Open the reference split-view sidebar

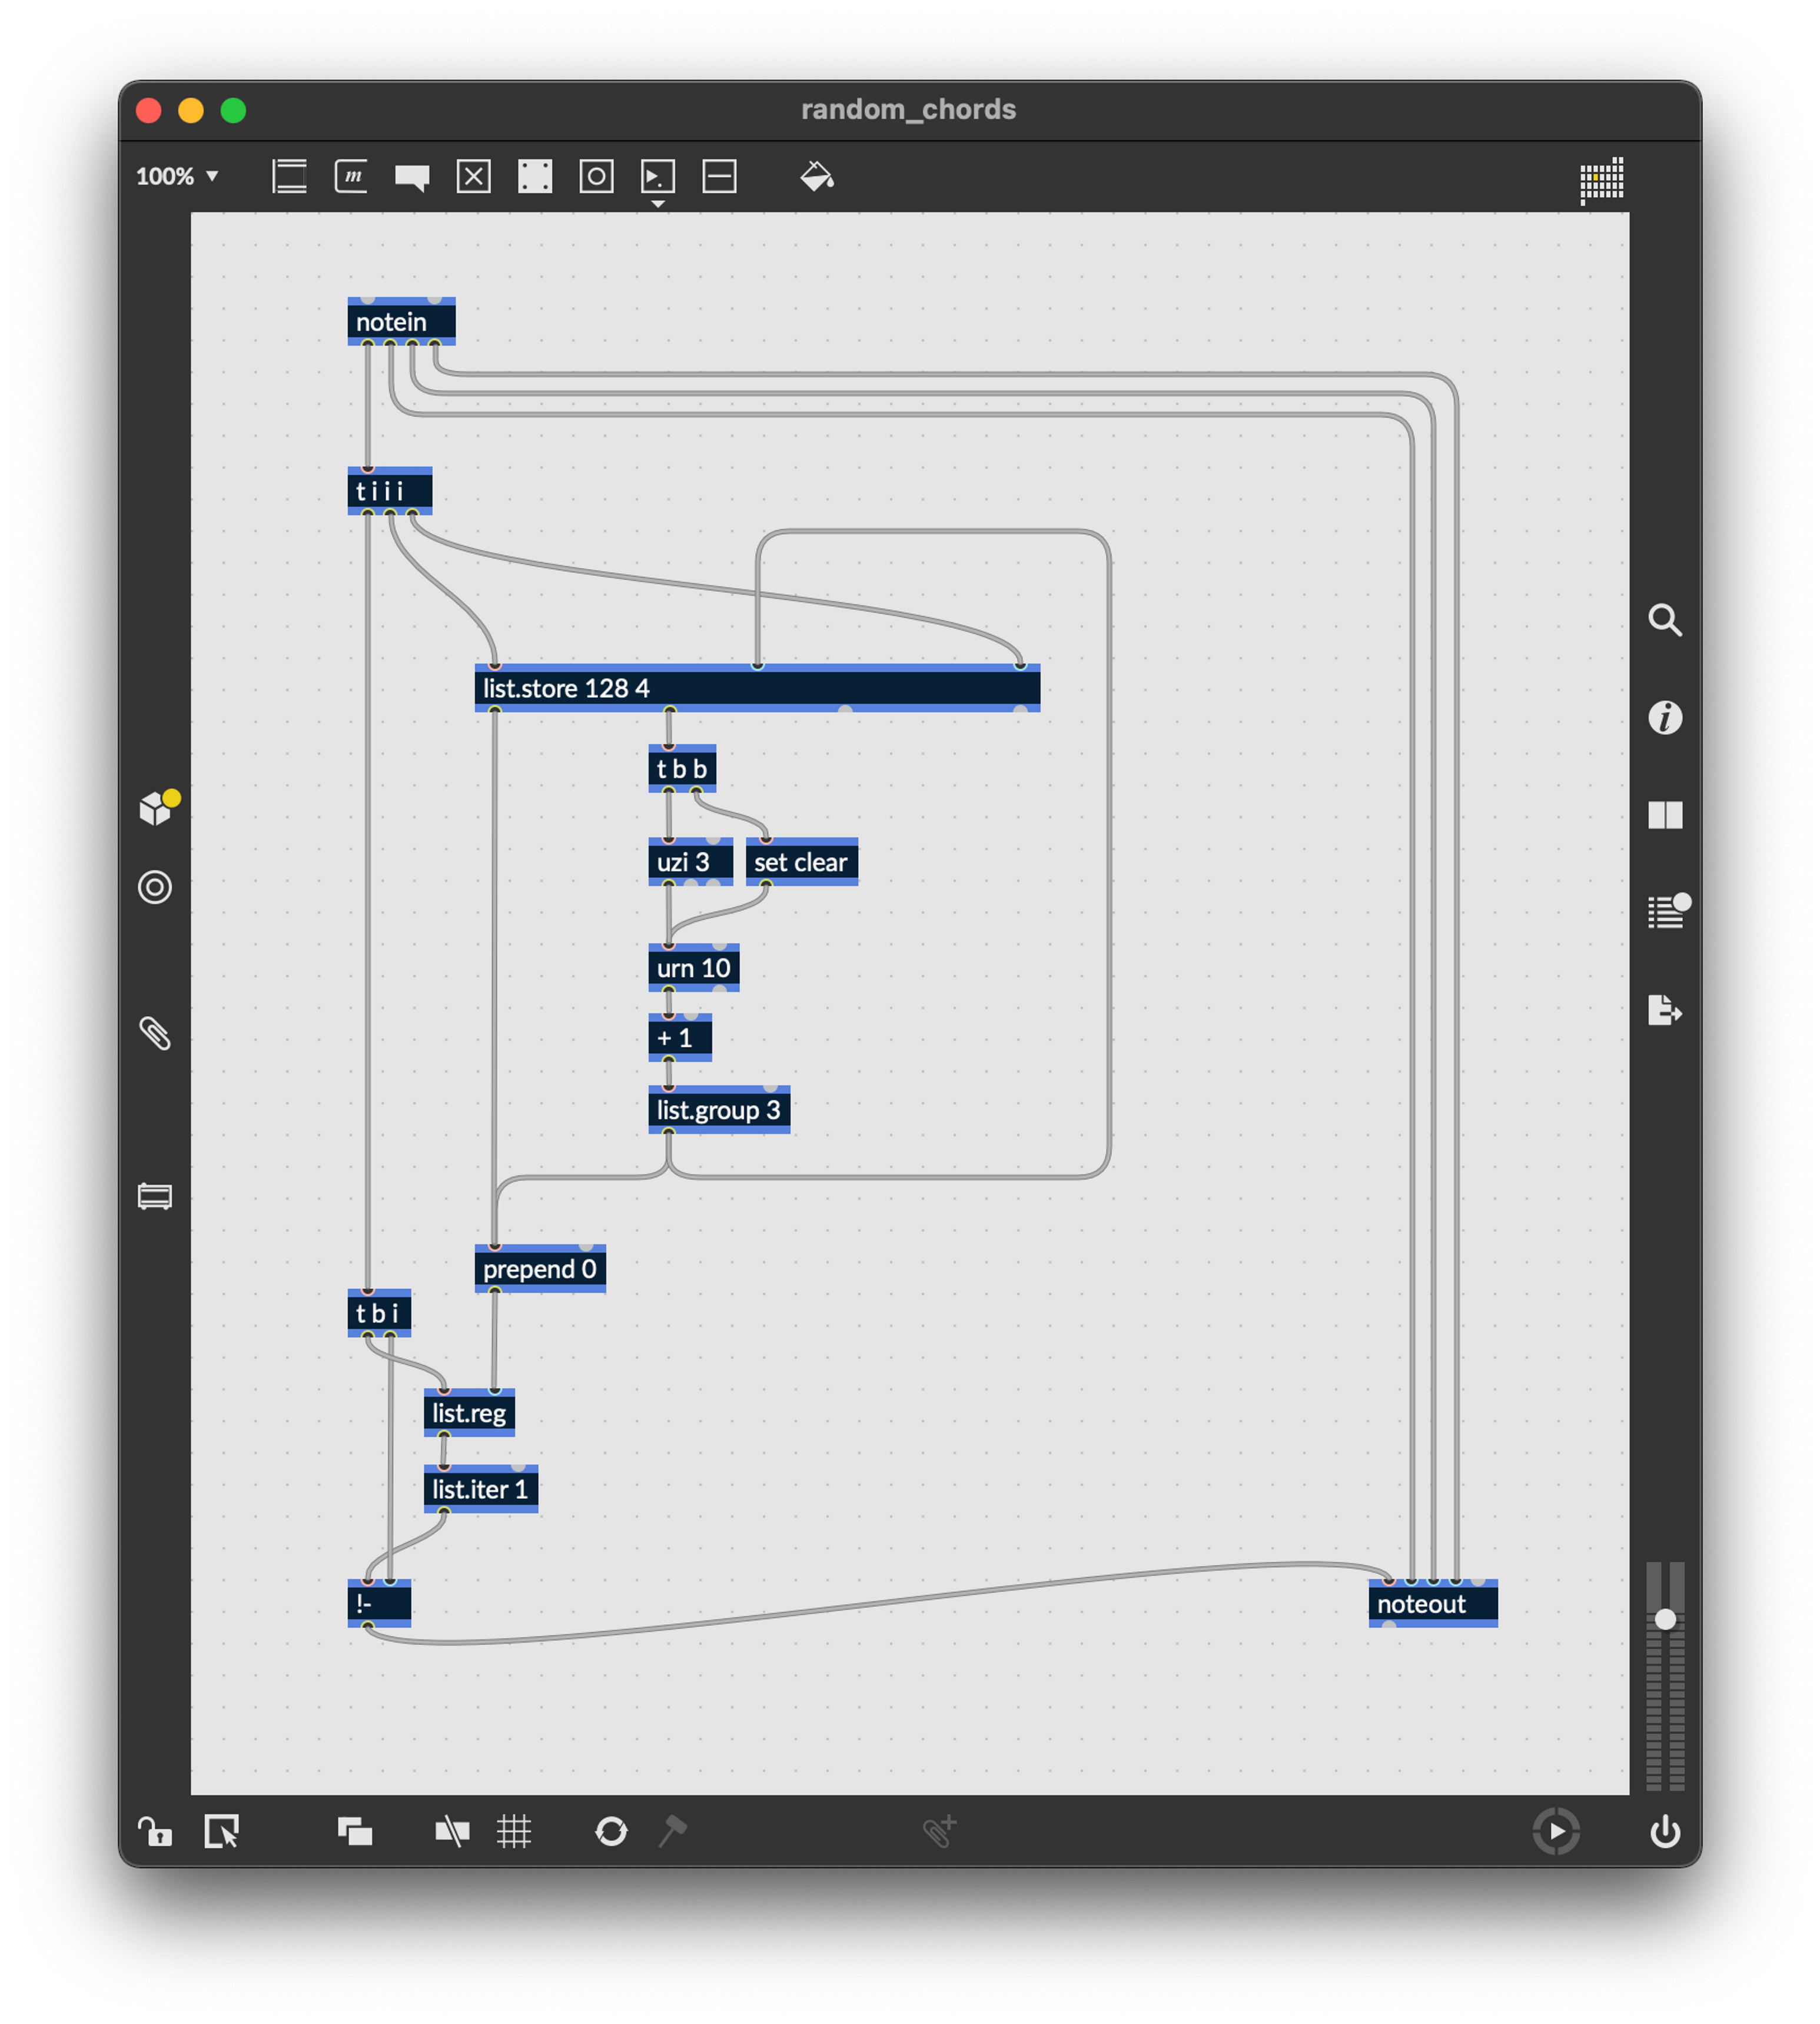click(1665, 815)
